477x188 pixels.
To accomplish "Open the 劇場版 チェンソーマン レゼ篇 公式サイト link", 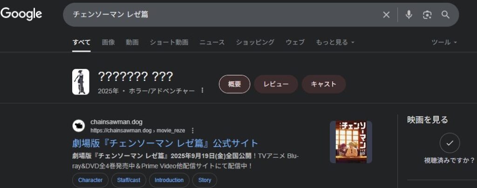I will pos(165,143).
